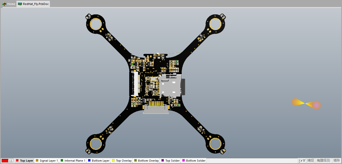The width and height of the screenshot is (342, 164).
Task: Click the magenta Bottom Solder color box
Action: tap(184, 161)
